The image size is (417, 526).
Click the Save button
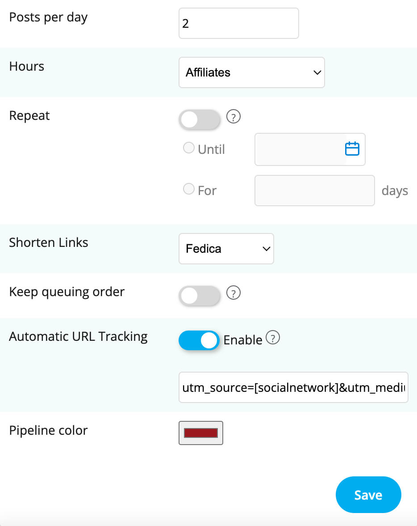(368, 495)
